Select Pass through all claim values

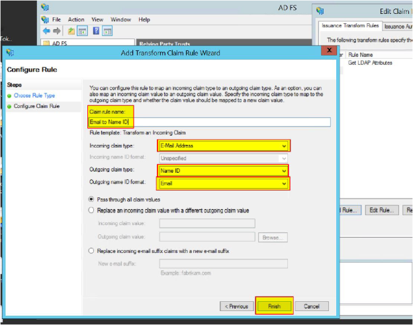(92, 199)
